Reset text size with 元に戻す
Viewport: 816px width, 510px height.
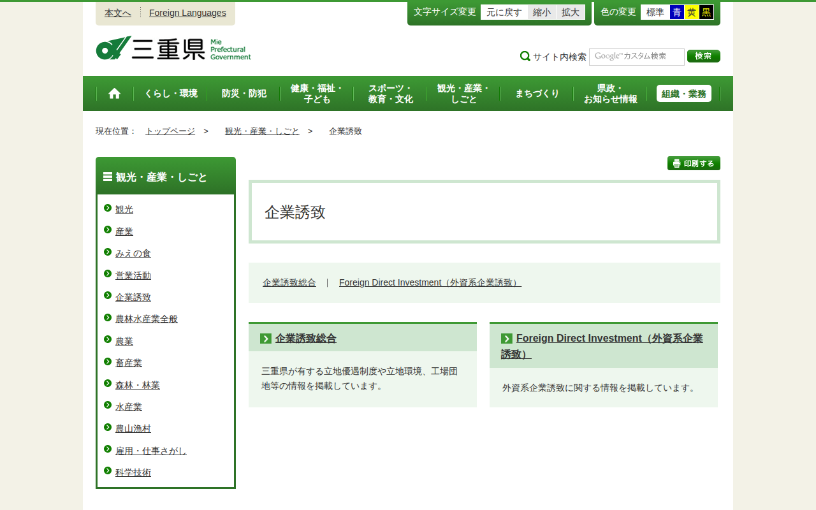click(x=504, y=12)
